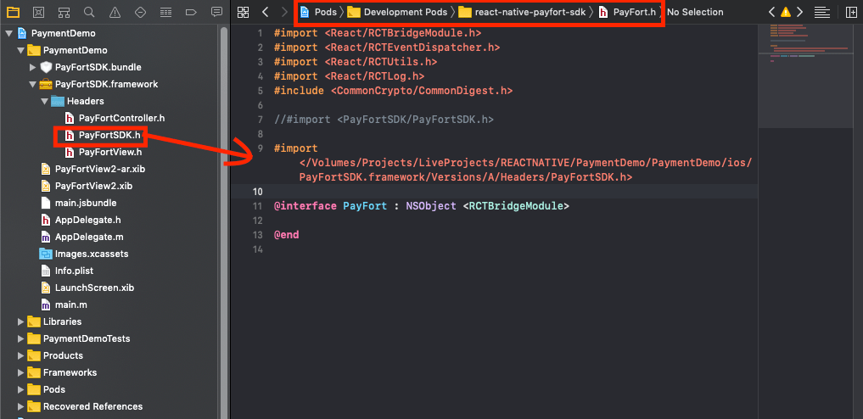Add an editor pane on right
863x419 pixels.
pyautogui.click(x=851, y=12)
